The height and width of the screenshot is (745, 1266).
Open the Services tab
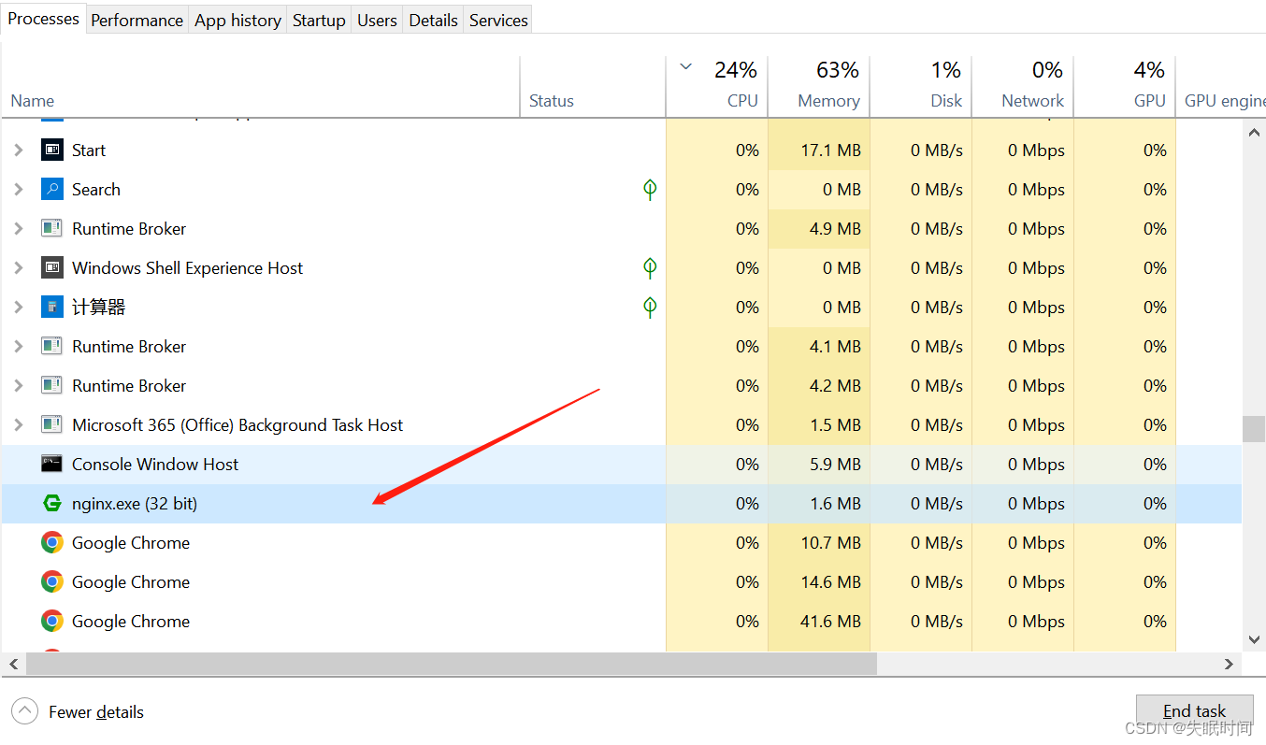tap(498, 20)
